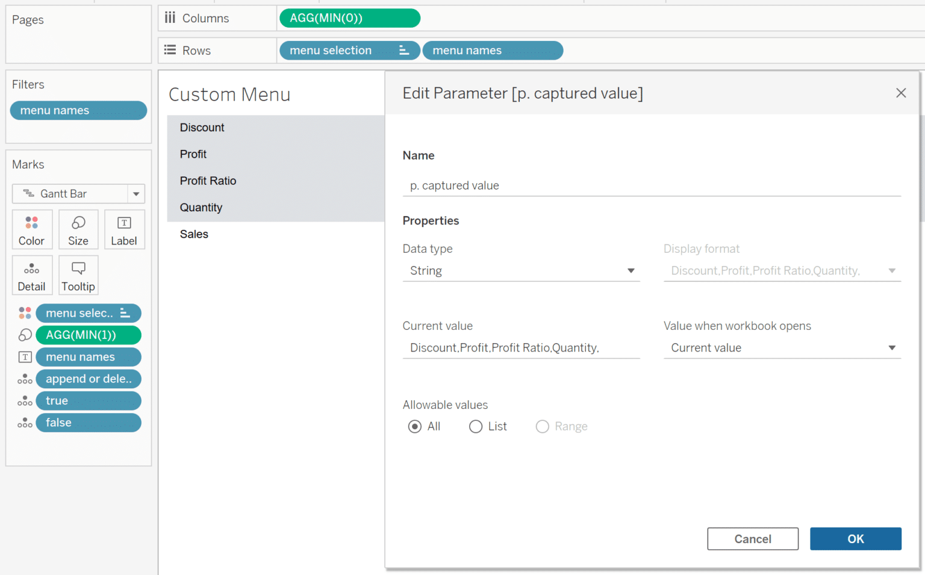Click the sort icon on the Color pill
The height and width of the screenshot is (575, 925).
click(125, 313)
